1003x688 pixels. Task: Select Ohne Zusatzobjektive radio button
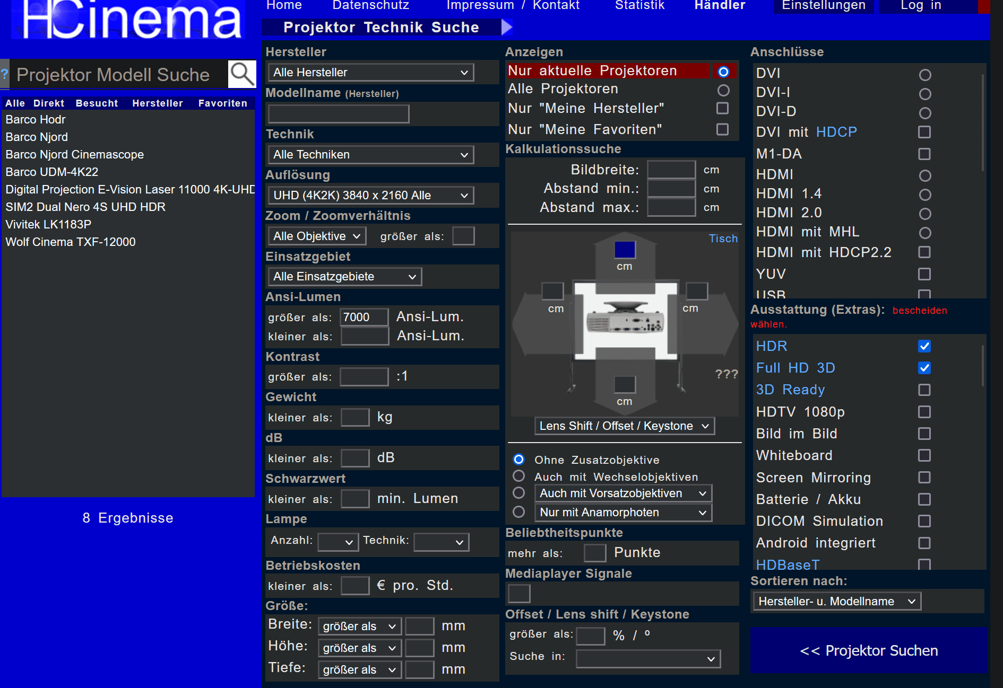(x=519, y=459)
